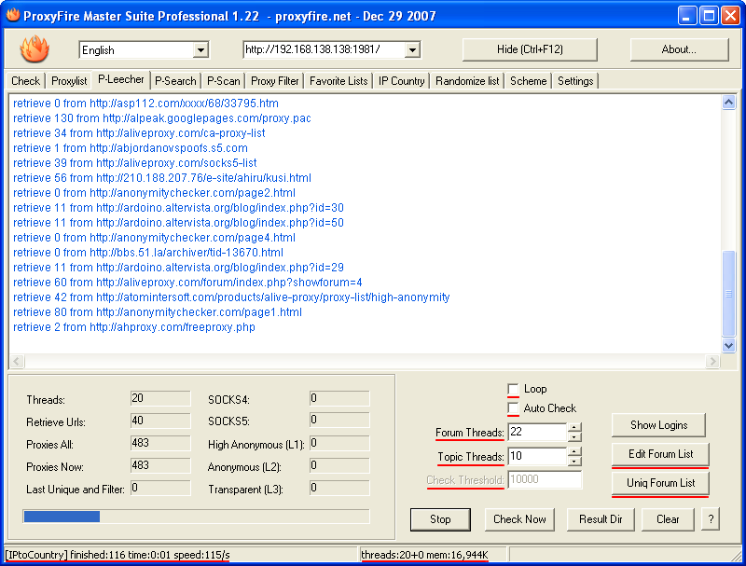Open the P-Scan tab
Image resolution: width=746 pixels, height=566 pixels.
(x=223, y=81)
